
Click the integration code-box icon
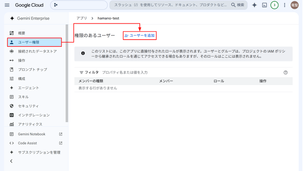[12, 115]
